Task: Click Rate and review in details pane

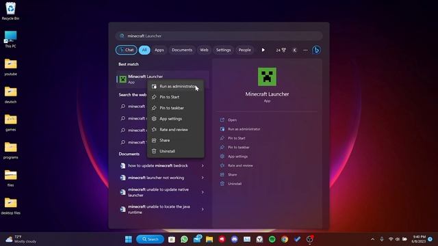Action: coord(237,165)
